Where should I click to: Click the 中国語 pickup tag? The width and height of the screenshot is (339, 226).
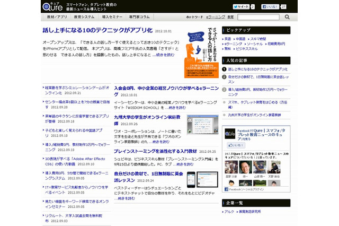coord(240,39)
